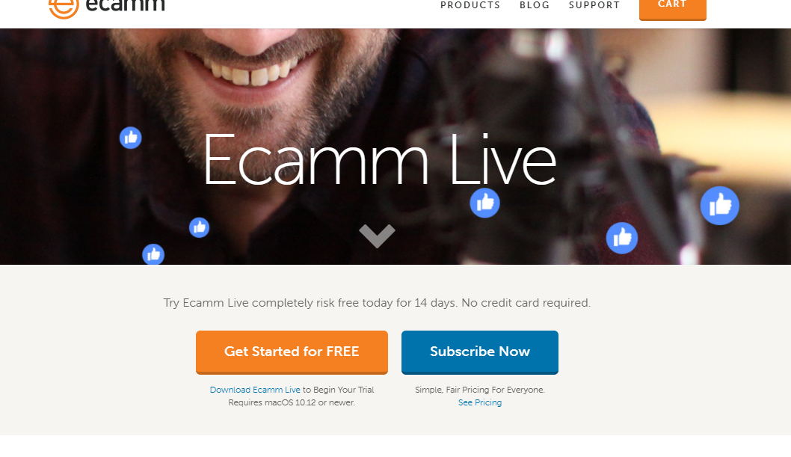This screenshot has height=457, width=791.
Task: Click the largest thumbs-up icon at far right
Action: click(719, 206)
